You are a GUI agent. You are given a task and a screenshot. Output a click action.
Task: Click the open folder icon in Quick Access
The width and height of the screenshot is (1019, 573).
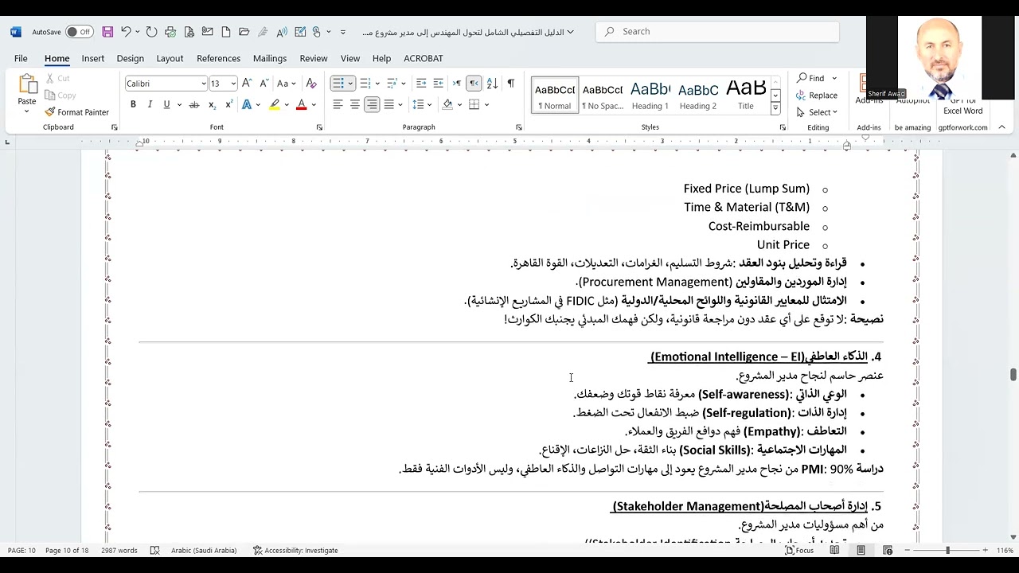click(x=244, y=32)
